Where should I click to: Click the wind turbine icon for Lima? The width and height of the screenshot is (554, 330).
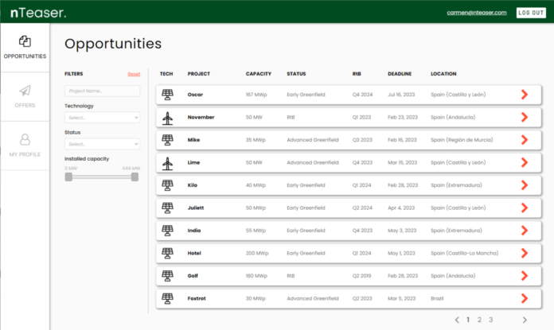pyautogui.click(x=167, y=162)
